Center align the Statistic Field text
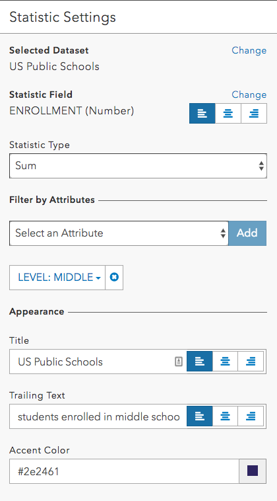 pyautogui.click(x=228, y=113)
